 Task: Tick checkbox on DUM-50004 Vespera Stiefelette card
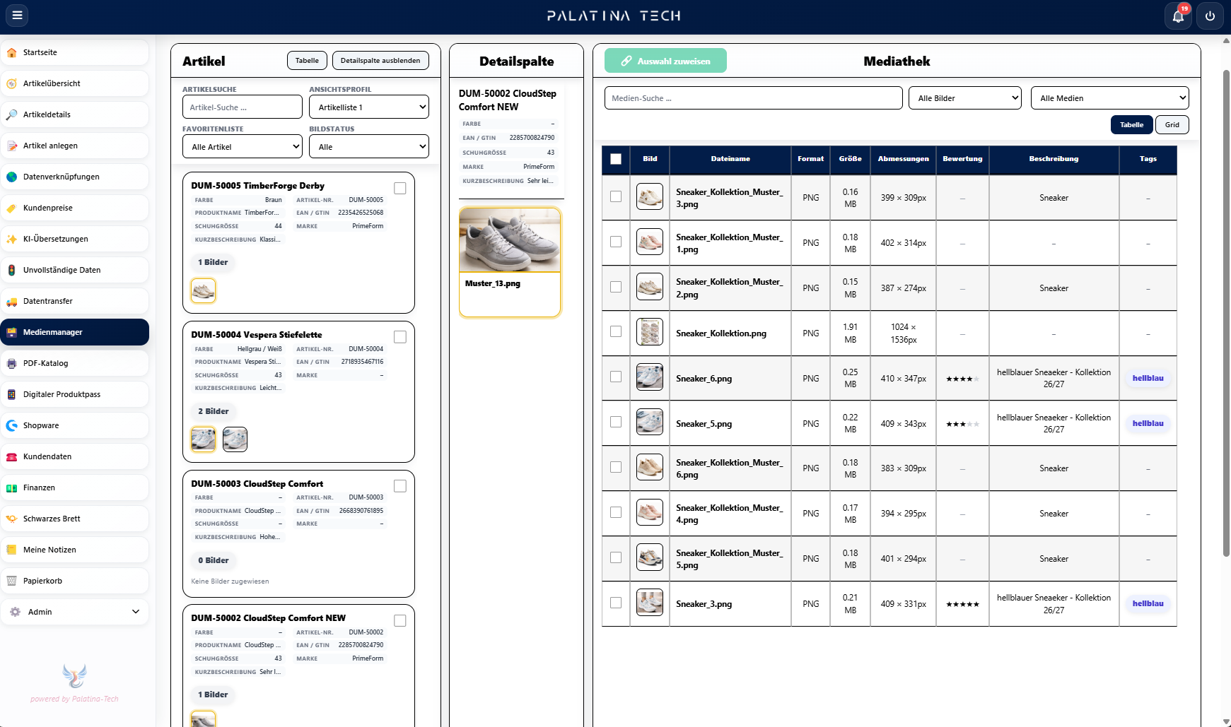400,337
